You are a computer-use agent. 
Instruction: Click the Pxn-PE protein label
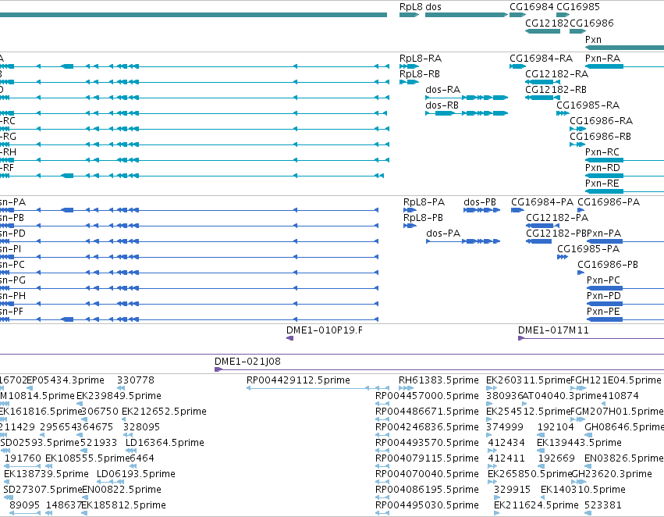(603, 312)
